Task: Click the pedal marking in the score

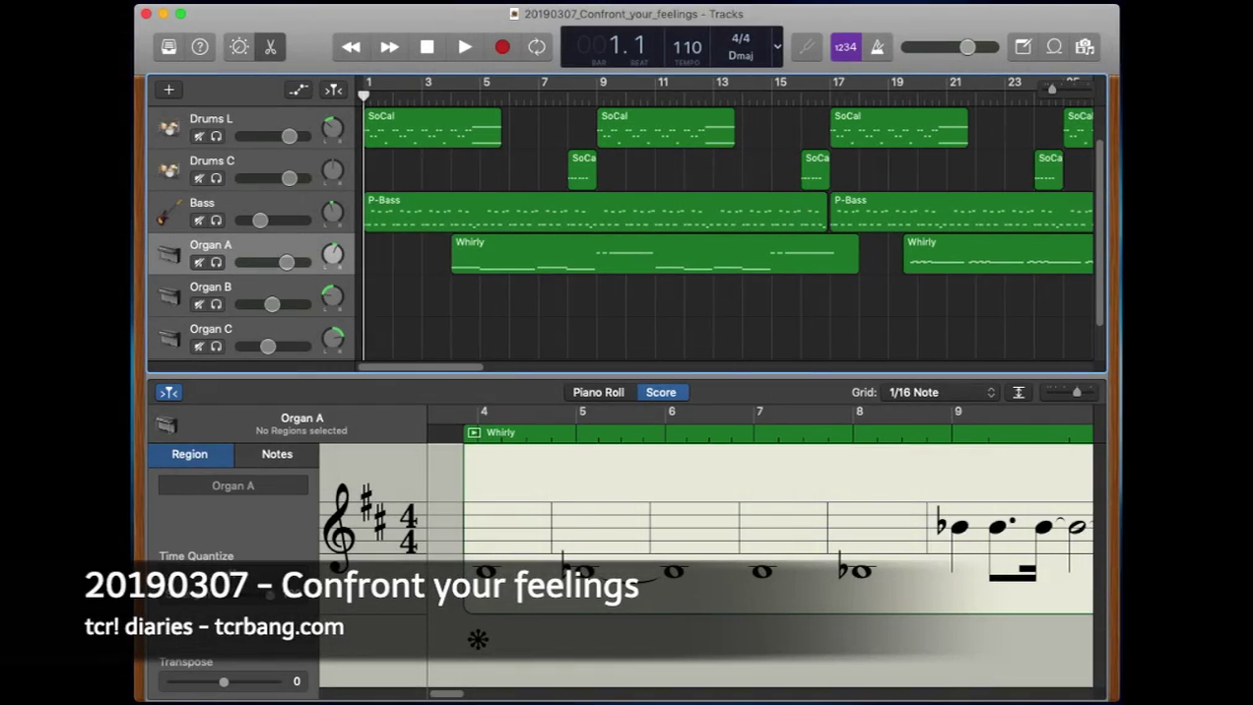Action: (478, 640)
